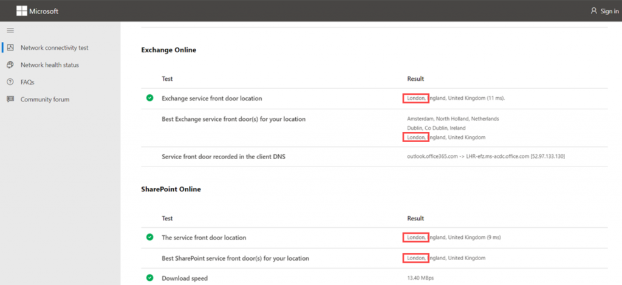Click the Community forum chat icon
The width and height of the screenshot is (622, 285).
10,99
